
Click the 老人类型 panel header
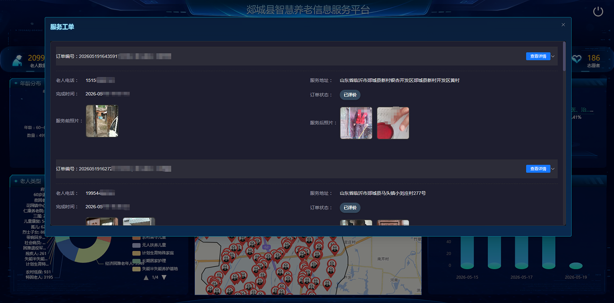pyautogui.click(x=30, y=181)
